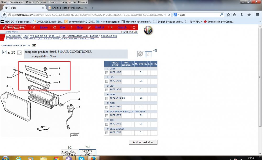Tick the 46721557 SEAL GASKET checkbox
The image size is (263, 160).
106,133
